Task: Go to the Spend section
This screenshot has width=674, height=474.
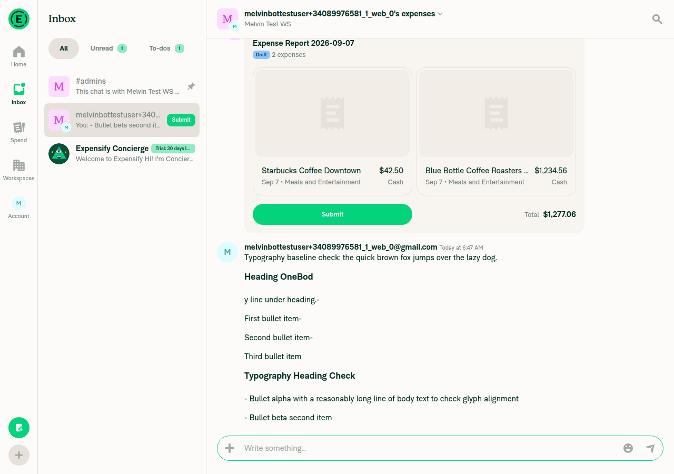Action: pyautogui.click(x=19, y=132)
